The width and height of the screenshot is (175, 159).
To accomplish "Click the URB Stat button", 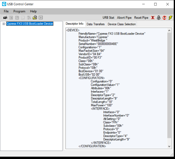I will (108, 18).
